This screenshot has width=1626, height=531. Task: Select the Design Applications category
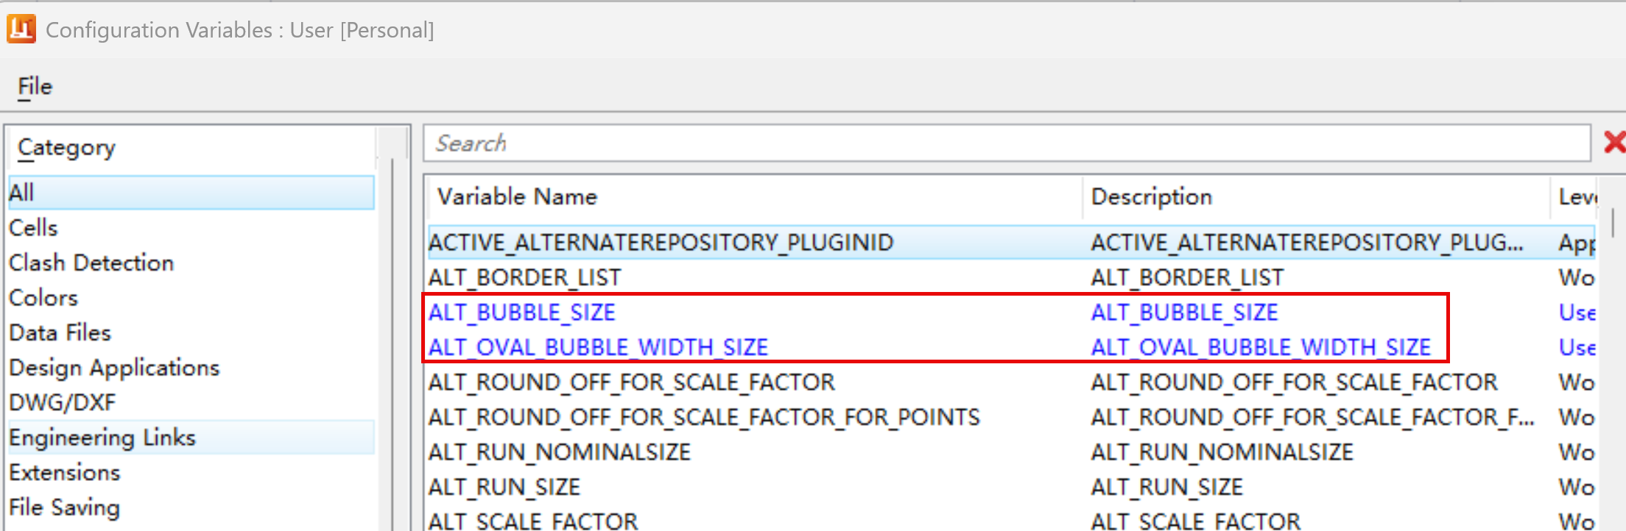[114, 368]
